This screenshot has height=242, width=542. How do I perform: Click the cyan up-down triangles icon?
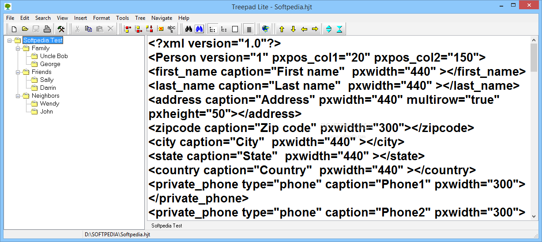point(328,29)
